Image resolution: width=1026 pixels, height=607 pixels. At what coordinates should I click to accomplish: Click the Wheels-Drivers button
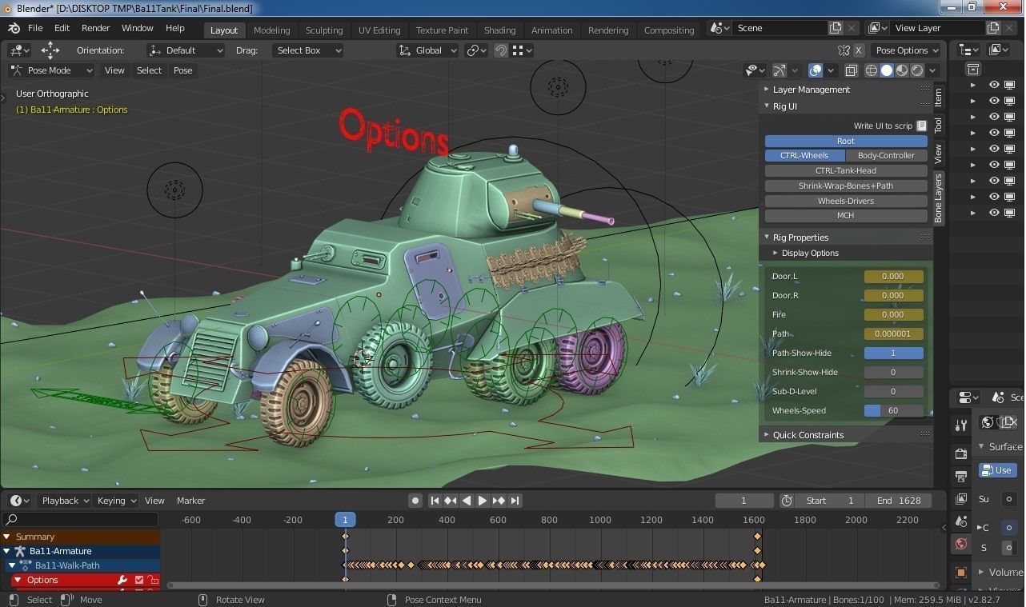pos(846,201)
